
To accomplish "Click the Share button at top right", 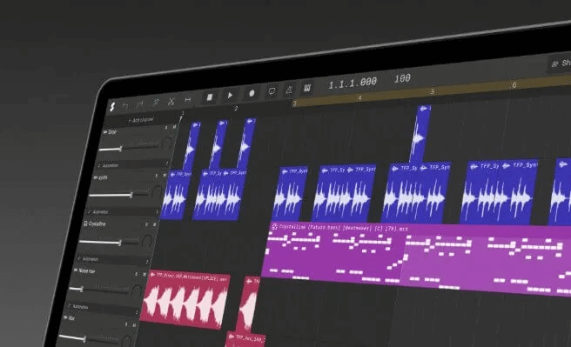I will [560, 63].
